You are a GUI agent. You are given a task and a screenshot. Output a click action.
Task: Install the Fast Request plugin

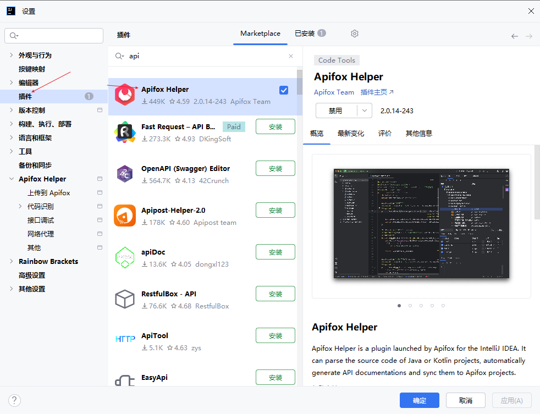click(x=275, y=126)
